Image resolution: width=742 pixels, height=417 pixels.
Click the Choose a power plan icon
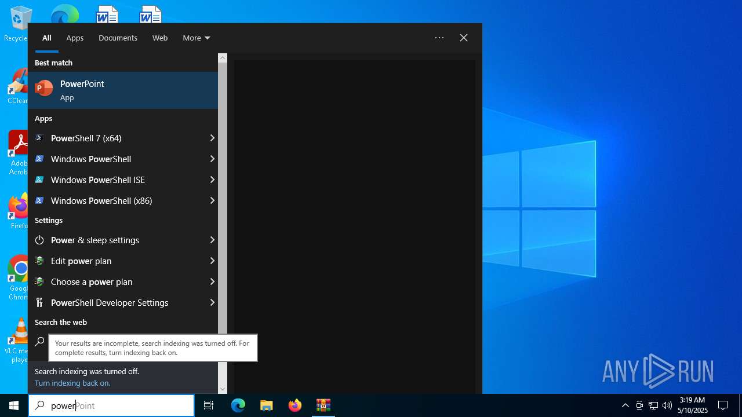point(39,281)
